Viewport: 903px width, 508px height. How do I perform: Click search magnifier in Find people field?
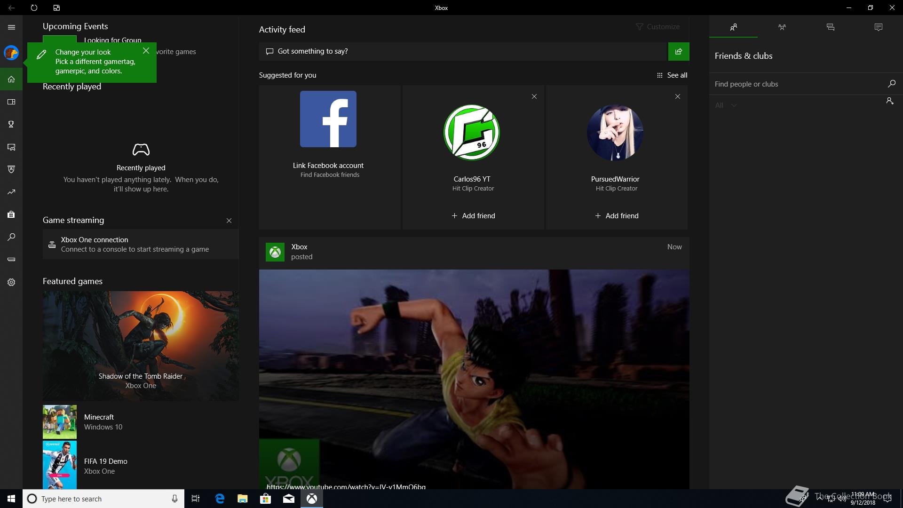coord(891,84)
